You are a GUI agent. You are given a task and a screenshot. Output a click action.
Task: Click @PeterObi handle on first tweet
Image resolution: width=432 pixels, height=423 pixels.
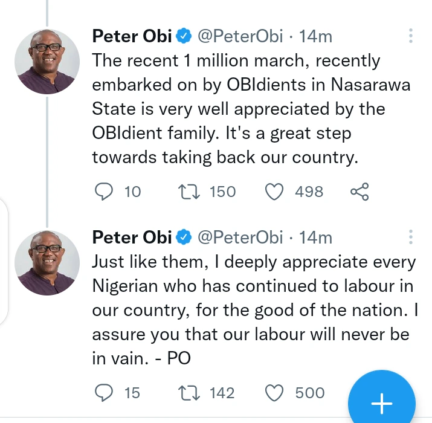pos(240,36)
